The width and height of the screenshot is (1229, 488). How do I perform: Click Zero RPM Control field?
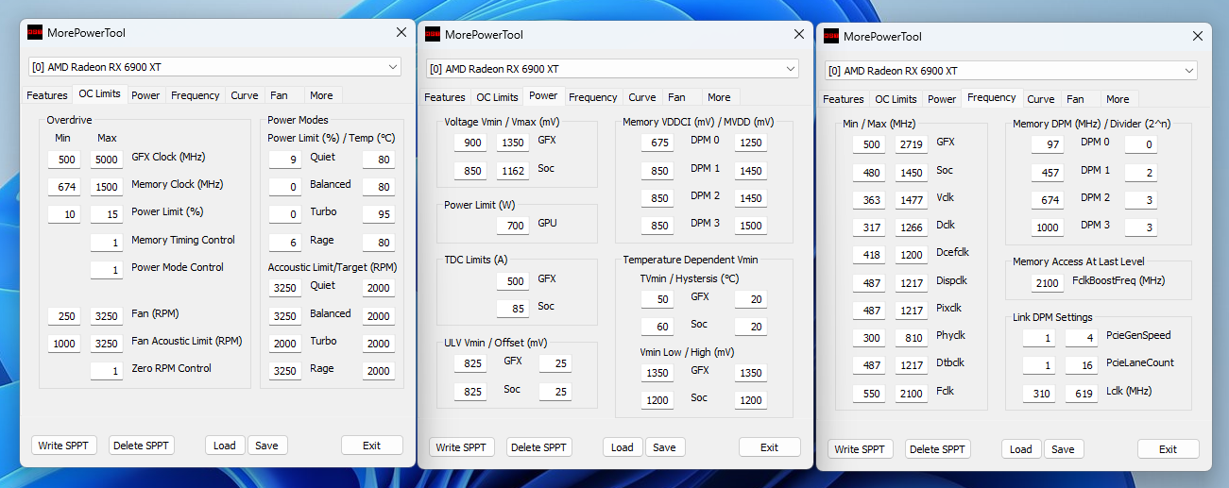(x=107, y=371)
